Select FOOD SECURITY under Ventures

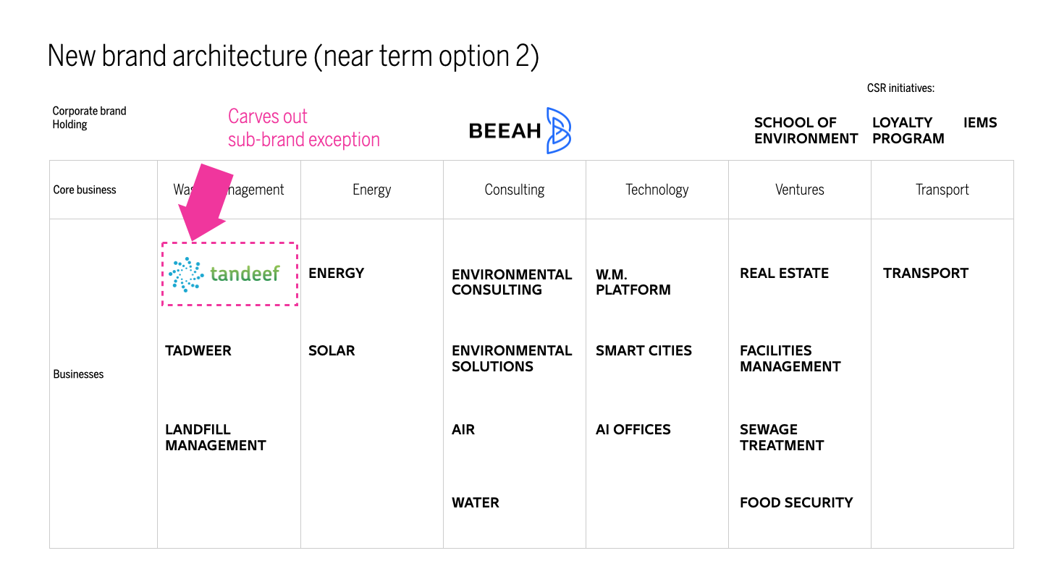coord(796,503)
